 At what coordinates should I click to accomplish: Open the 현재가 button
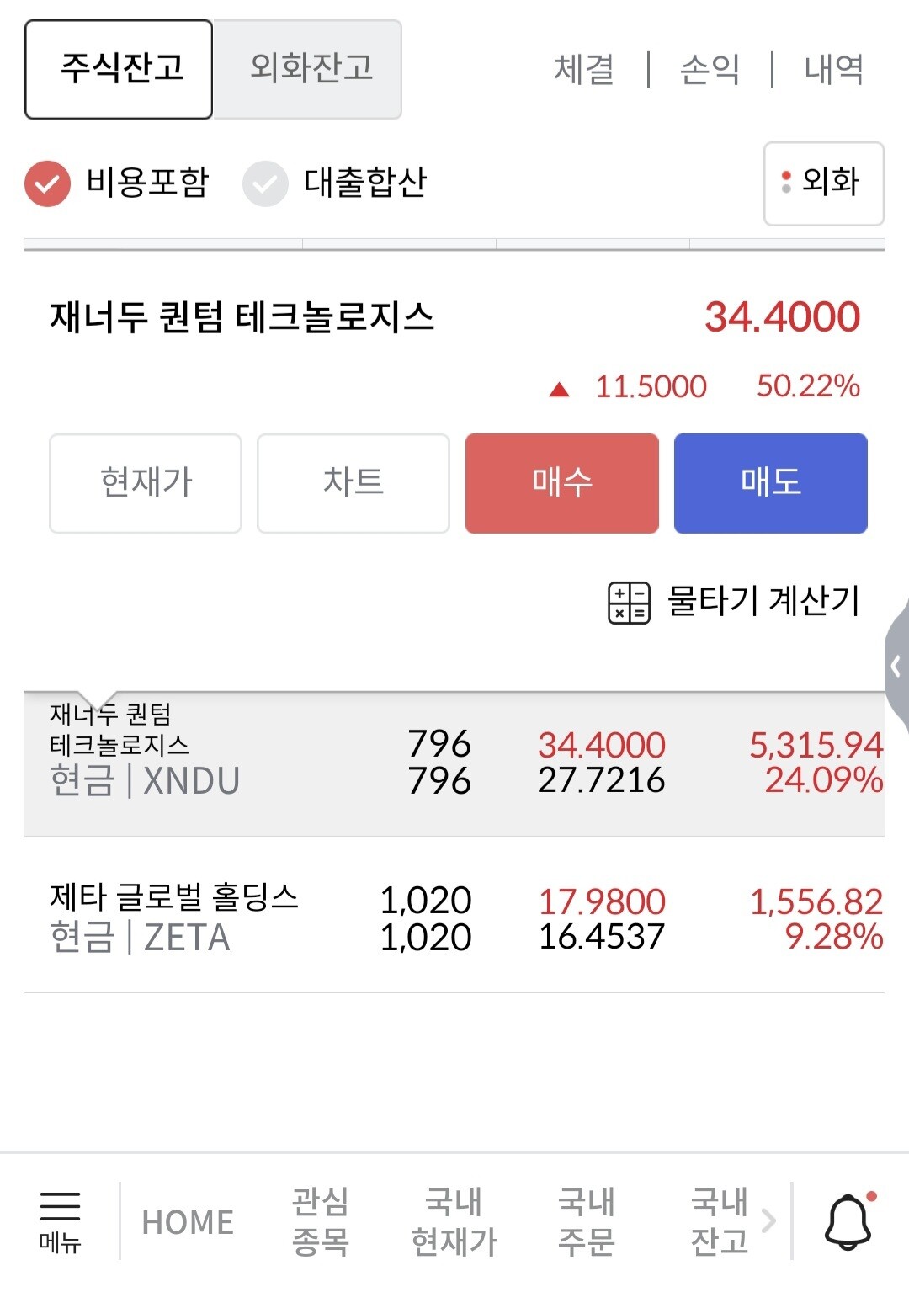click(146, 483)
